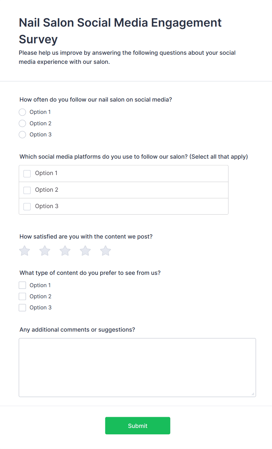Choose the fourth star rating

pyautogui.click(x=85, y=251)
